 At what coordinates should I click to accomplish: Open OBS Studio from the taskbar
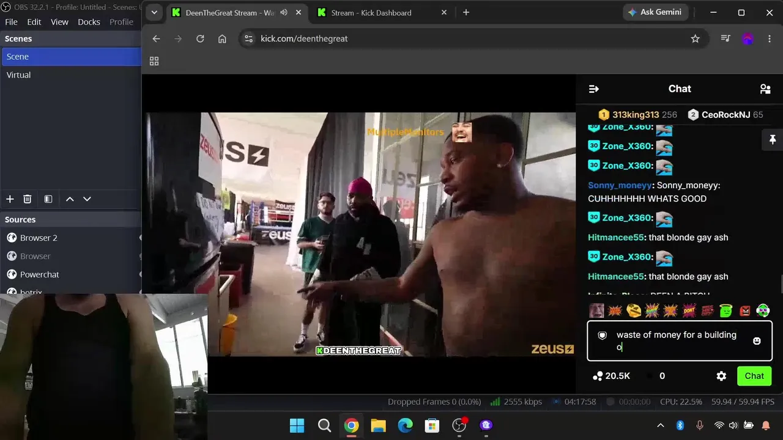[x=459, y=425]
